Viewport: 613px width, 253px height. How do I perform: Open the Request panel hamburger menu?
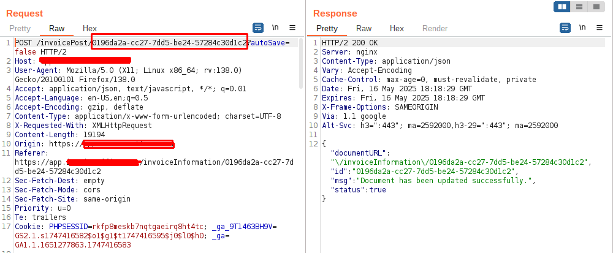292,28
